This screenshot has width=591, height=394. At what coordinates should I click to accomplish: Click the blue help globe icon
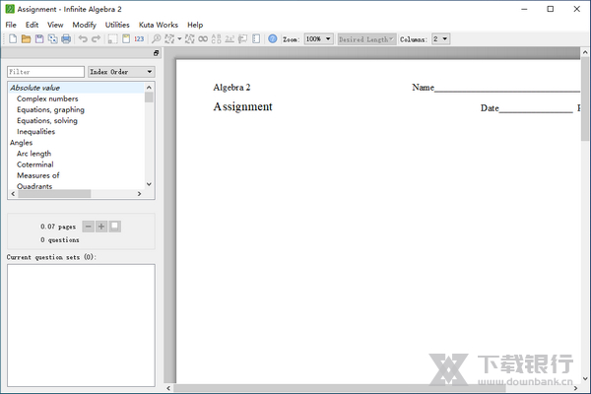click(x=273, y=39)
